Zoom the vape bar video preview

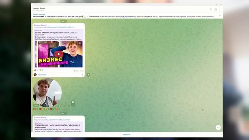coord(80,43)
